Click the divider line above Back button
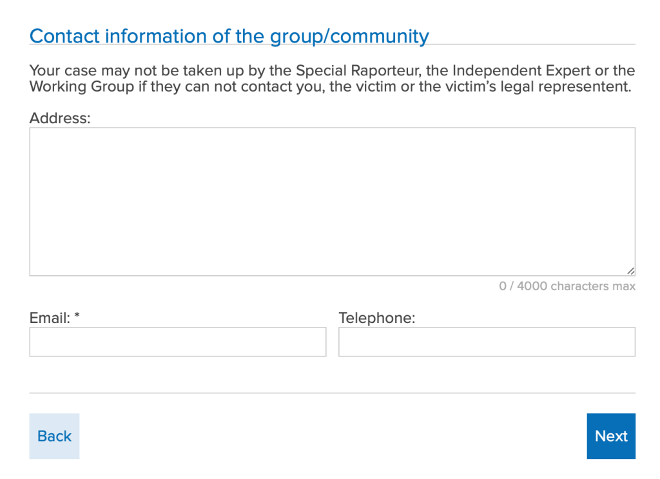660x479 pixels. (x=332, y=393)
